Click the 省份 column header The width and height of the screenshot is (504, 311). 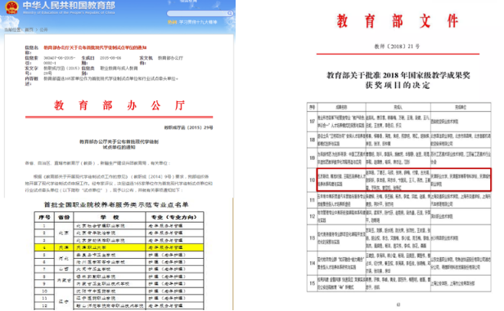point(64,217)
